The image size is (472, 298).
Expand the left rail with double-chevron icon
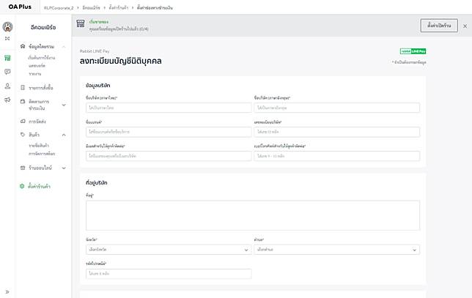coord(7,291)
